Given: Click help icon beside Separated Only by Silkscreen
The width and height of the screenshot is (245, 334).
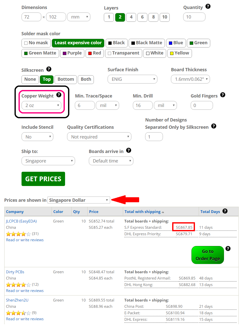Looking at the screenshot, I should [214, 126].
